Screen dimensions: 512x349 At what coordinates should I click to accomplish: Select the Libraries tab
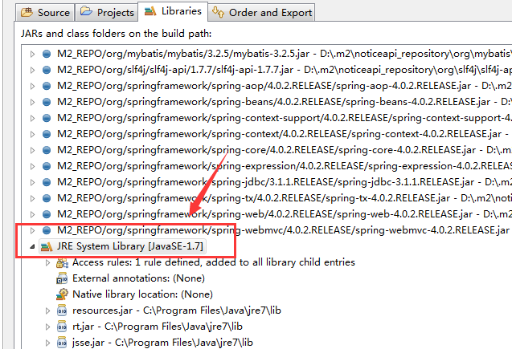(x=173, y=12)
